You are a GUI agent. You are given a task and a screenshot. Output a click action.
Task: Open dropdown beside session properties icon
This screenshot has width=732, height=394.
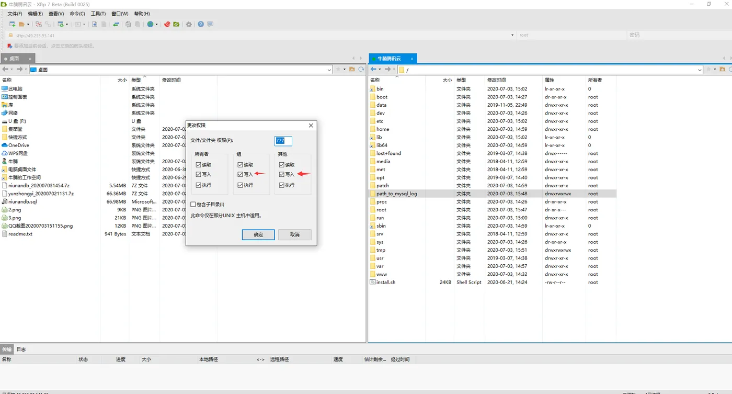[67, 25]
